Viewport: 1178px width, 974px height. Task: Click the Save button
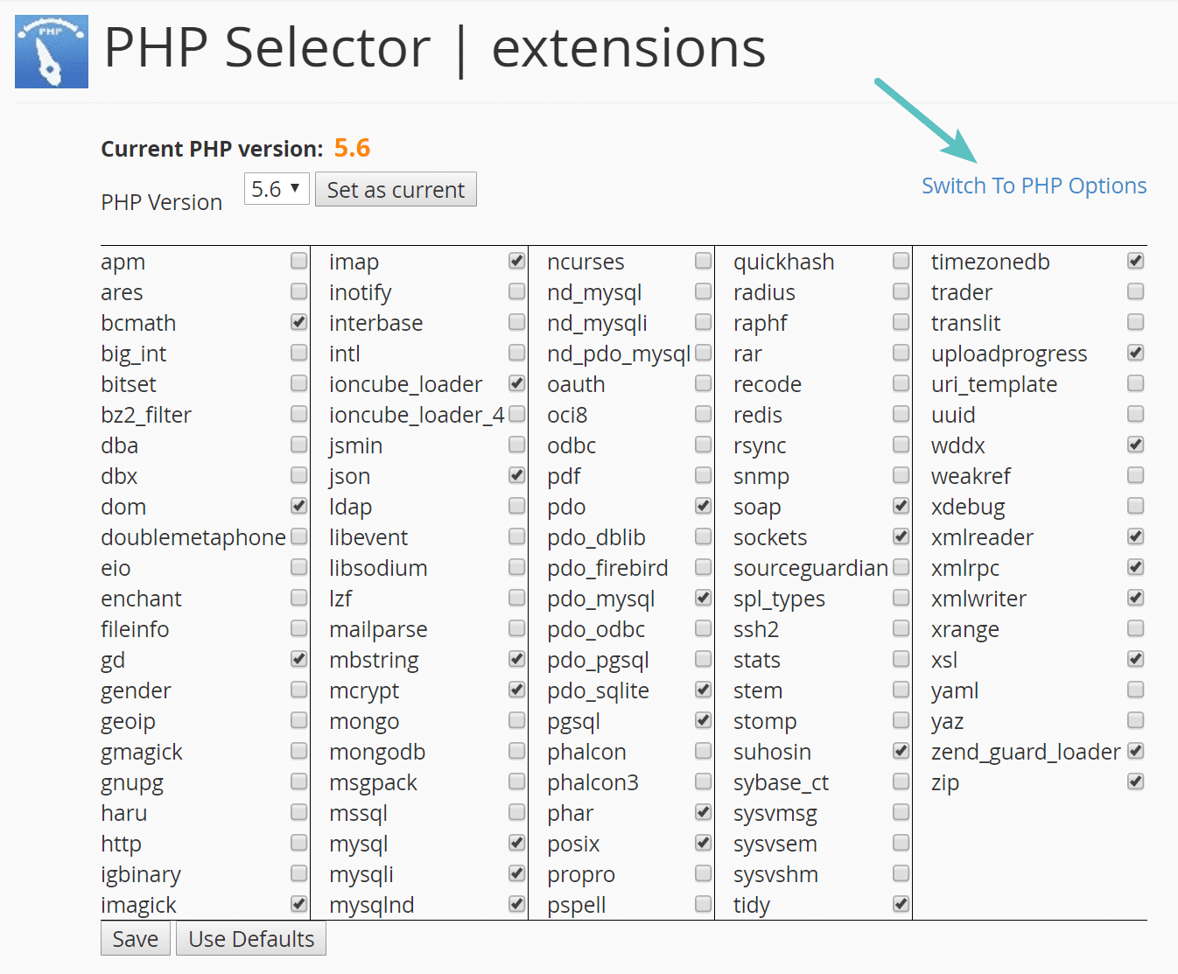pos(136,938)
